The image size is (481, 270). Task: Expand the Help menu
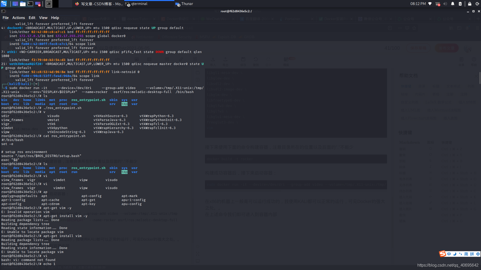(55, 18)
